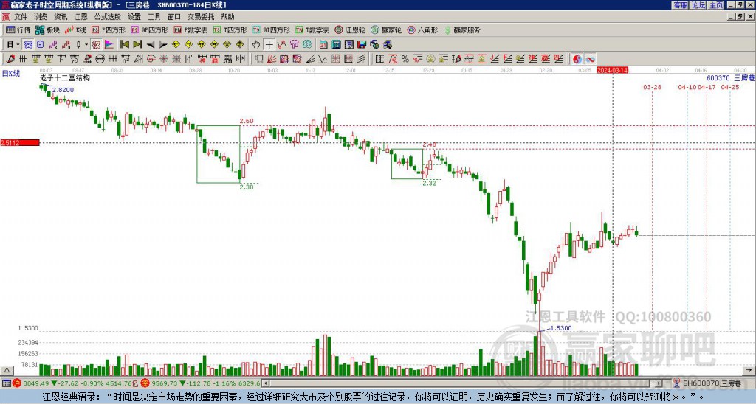The height and width of the screenshot is (404, 756).
Task: Jump to last bar icon
Action: point(137,44)
